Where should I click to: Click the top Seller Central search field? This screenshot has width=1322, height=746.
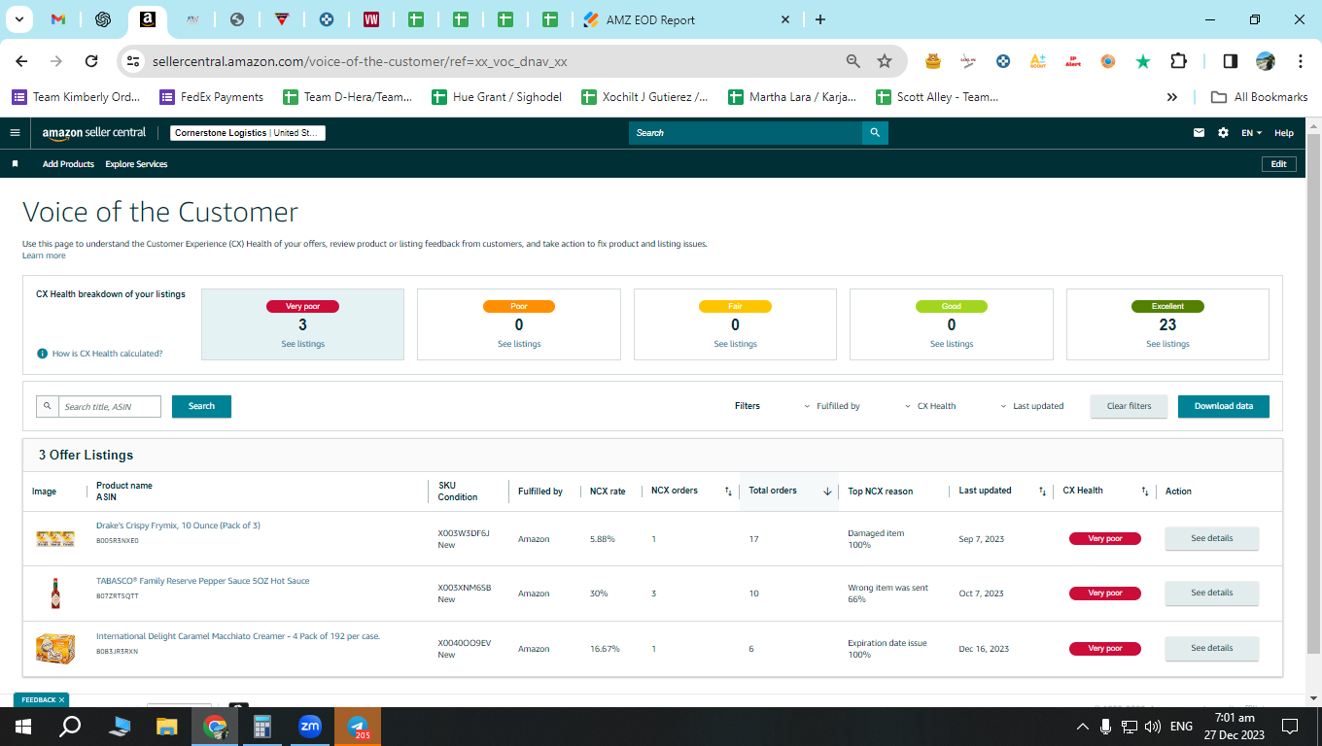[746, 133]
